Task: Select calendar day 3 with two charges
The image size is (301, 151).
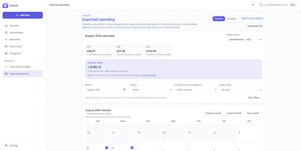Action: pyautogui.click(x=123, y=147)
